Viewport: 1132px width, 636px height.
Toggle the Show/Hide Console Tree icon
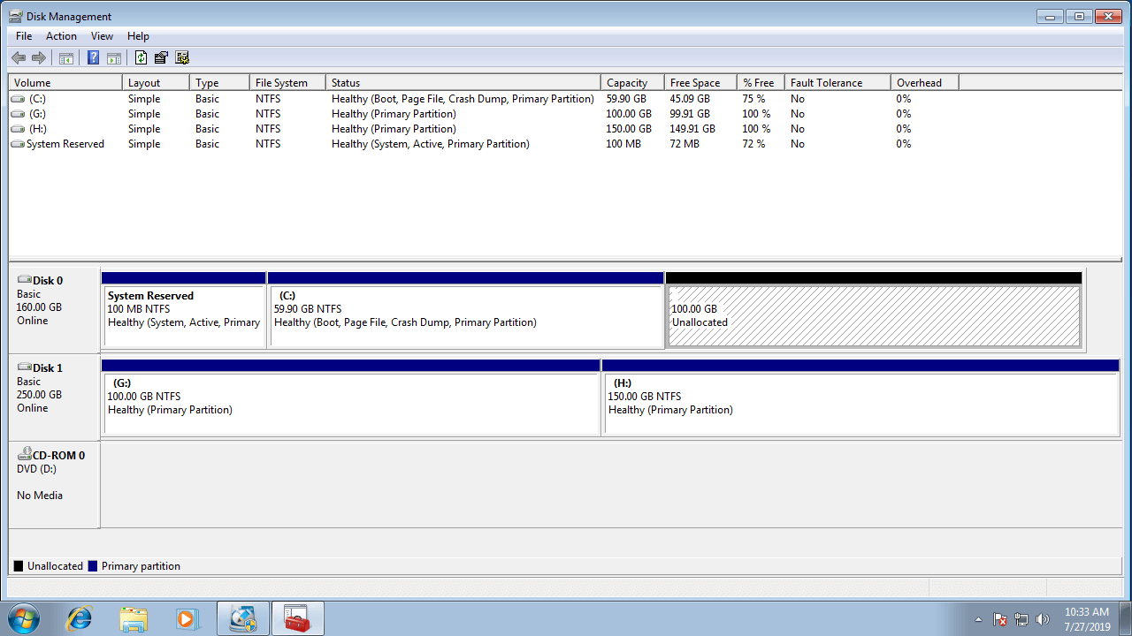(x=65, y=58)
